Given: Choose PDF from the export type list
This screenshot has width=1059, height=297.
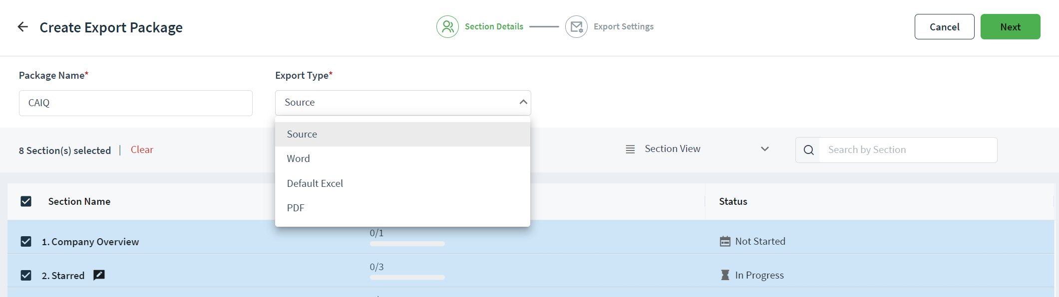Looking at the screenshot, I should pyautogui.click(x=402, y=208).
